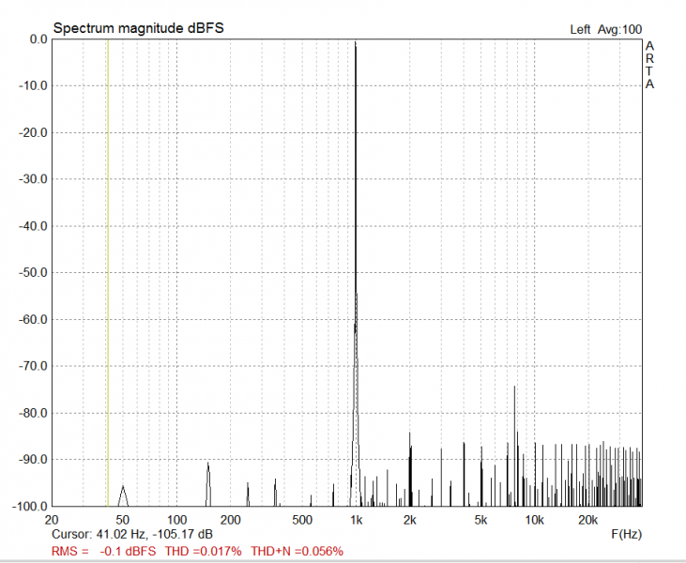Click the 20k x-axis label
The width and height of the screenshot is (686, 563).
pos(588,520)
